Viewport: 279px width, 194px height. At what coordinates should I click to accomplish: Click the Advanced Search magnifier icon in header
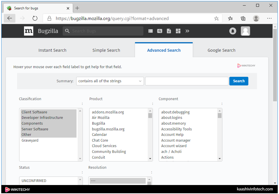pos(160,31)
